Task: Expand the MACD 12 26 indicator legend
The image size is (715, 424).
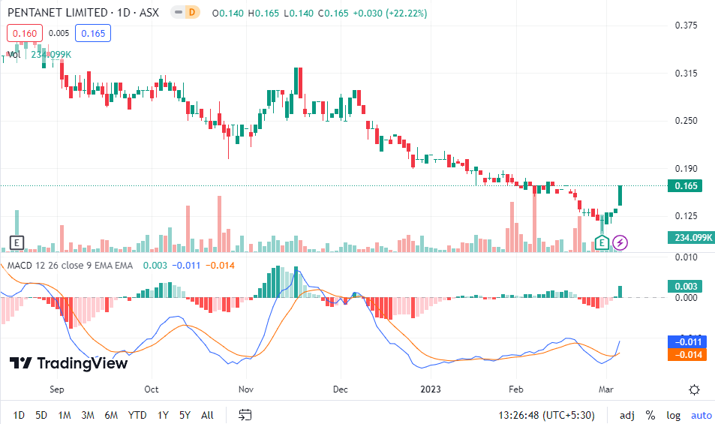Action: click(70, 265)
